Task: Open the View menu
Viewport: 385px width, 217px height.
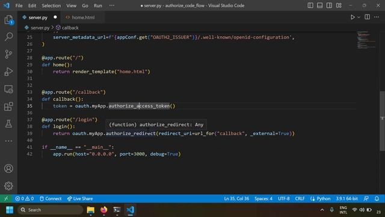Action: [x=71, y=5]
